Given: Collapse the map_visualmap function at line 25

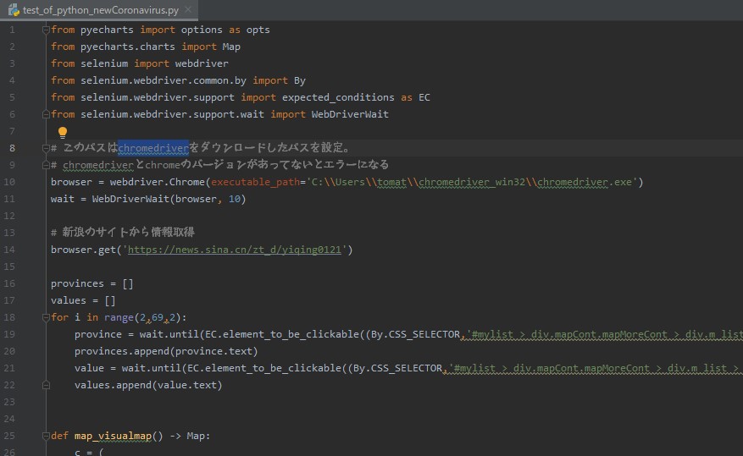Looking at the screenshot, I should 46,436.
